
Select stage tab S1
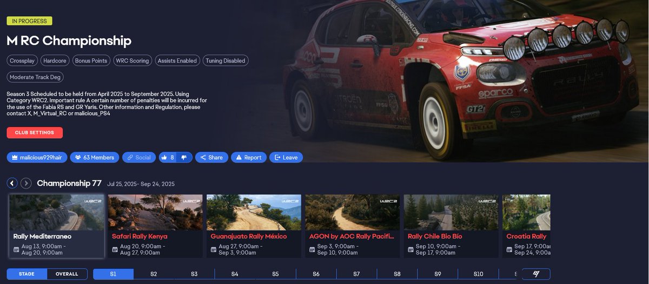(x=113, y=274)
